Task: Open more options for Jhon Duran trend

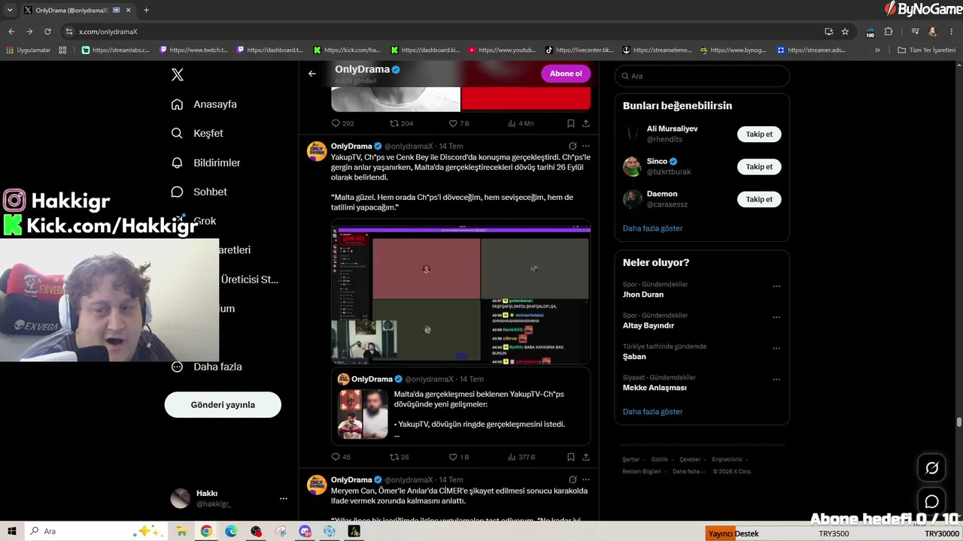Action: tap(776, 286)
